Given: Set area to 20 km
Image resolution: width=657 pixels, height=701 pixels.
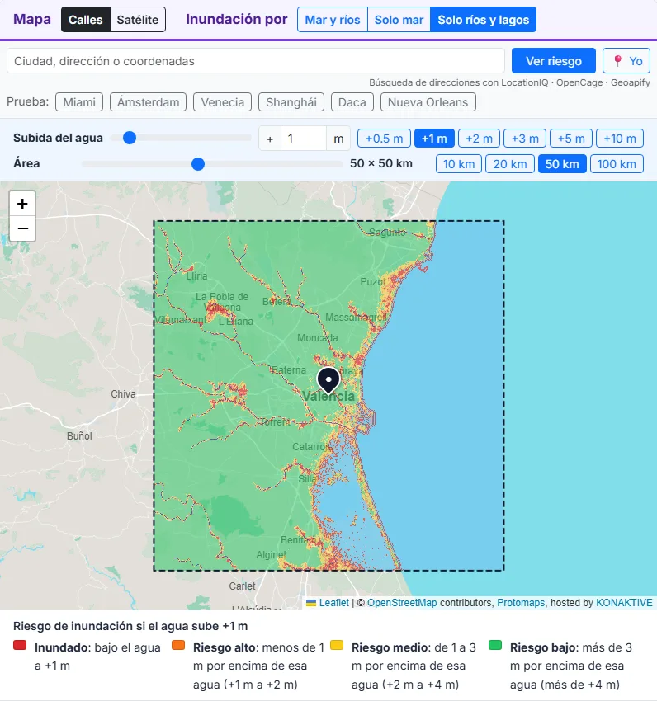Looking at the screenshot, I should [x=510, y=164].
